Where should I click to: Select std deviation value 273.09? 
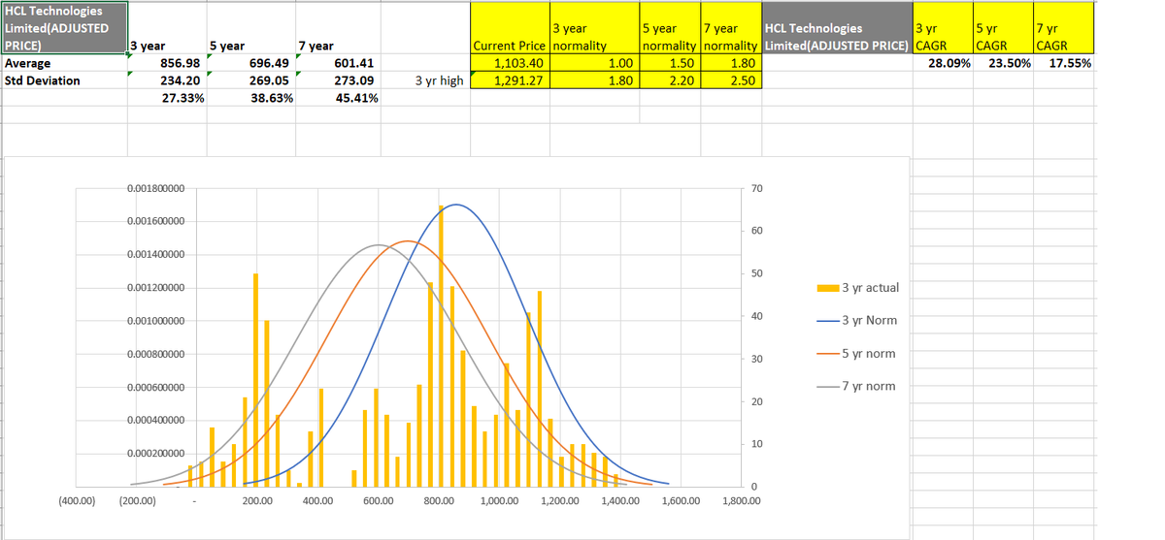(339, 80)
